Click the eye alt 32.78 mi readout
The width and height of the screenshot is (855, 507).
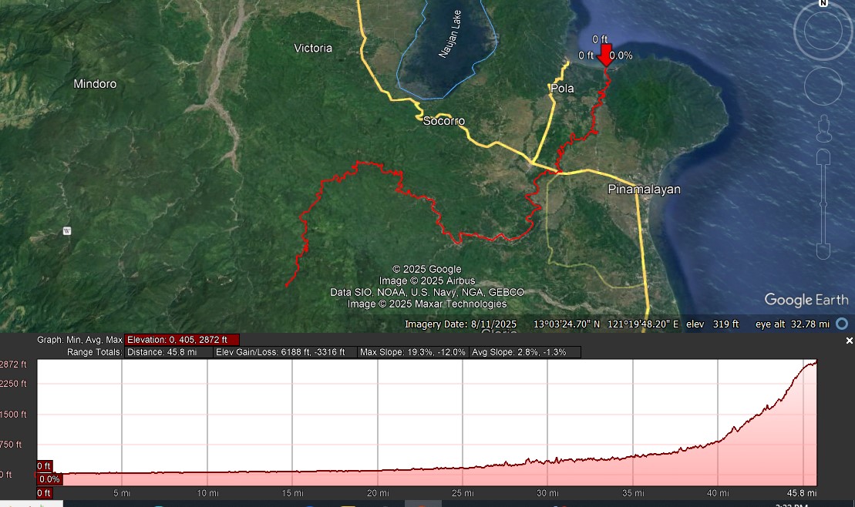coord(793,324)
